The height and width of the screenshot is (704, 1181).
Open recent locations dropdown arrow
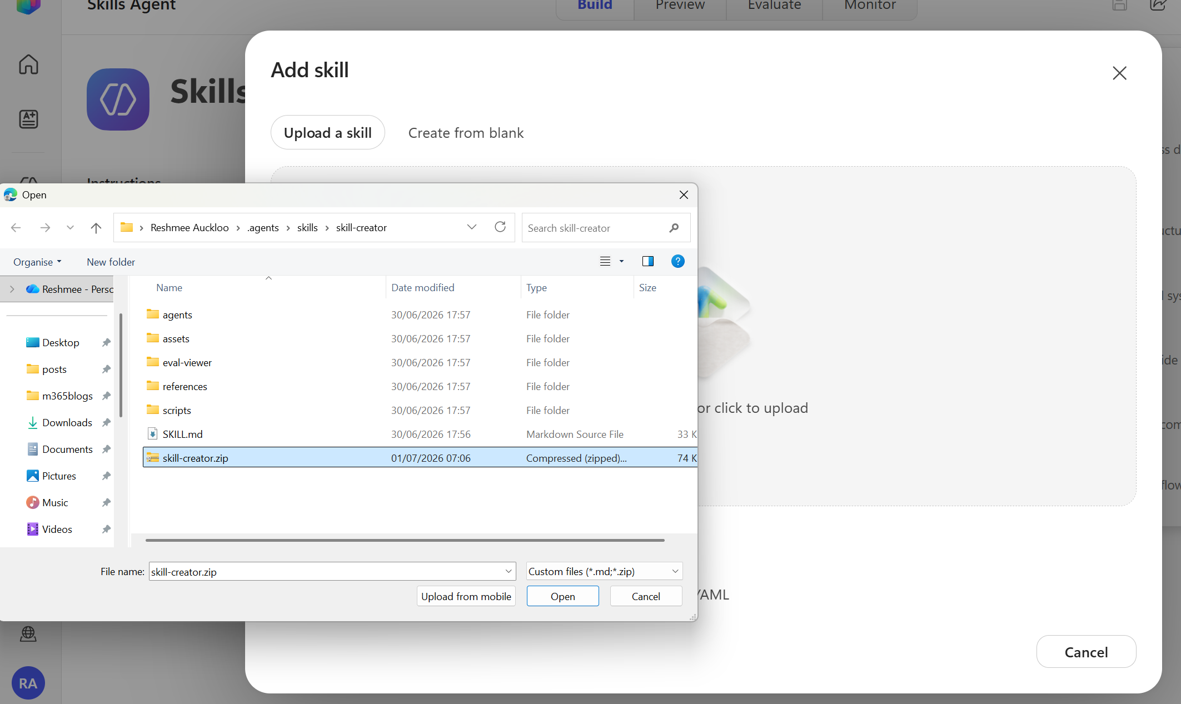(x=70, y=227)
